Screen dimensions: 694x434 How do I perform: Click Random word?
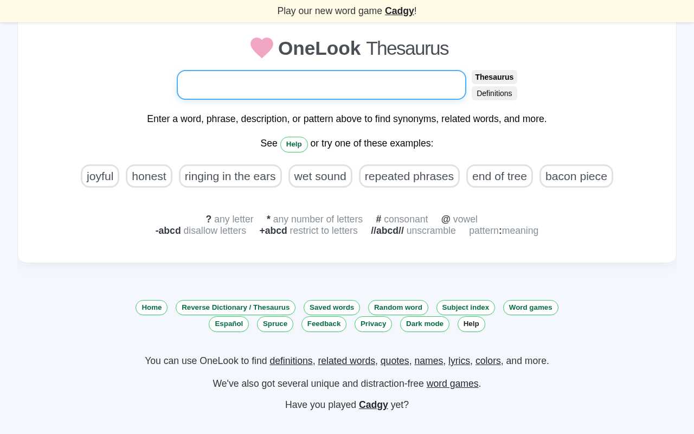coord(398,308)
